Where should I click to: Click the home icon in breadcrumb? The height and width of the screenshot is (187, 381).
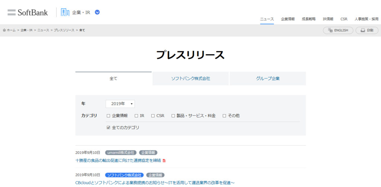(x=4, y=30)
